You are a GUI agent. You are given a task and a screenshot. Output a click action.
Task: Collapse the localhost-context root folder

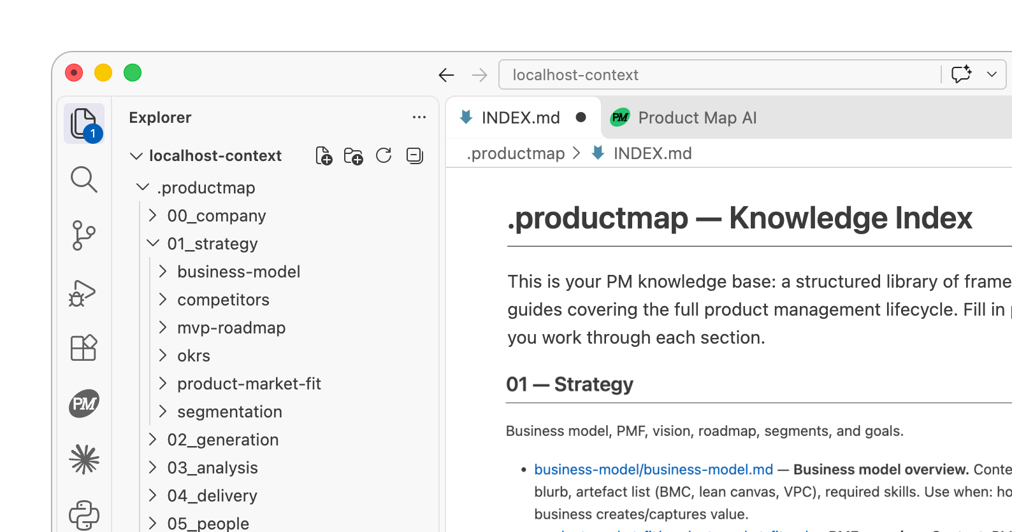click(136, 156)
